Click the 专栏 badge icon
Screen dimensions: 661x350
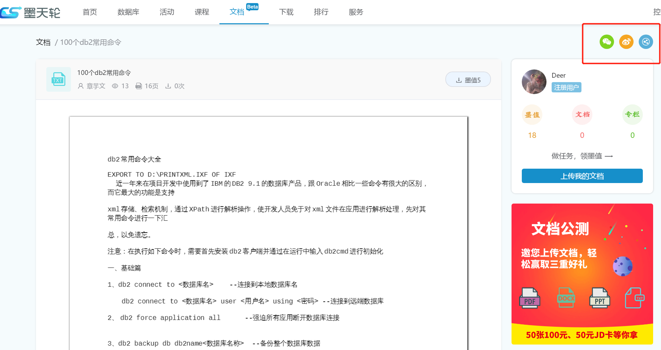click(632, 115)
